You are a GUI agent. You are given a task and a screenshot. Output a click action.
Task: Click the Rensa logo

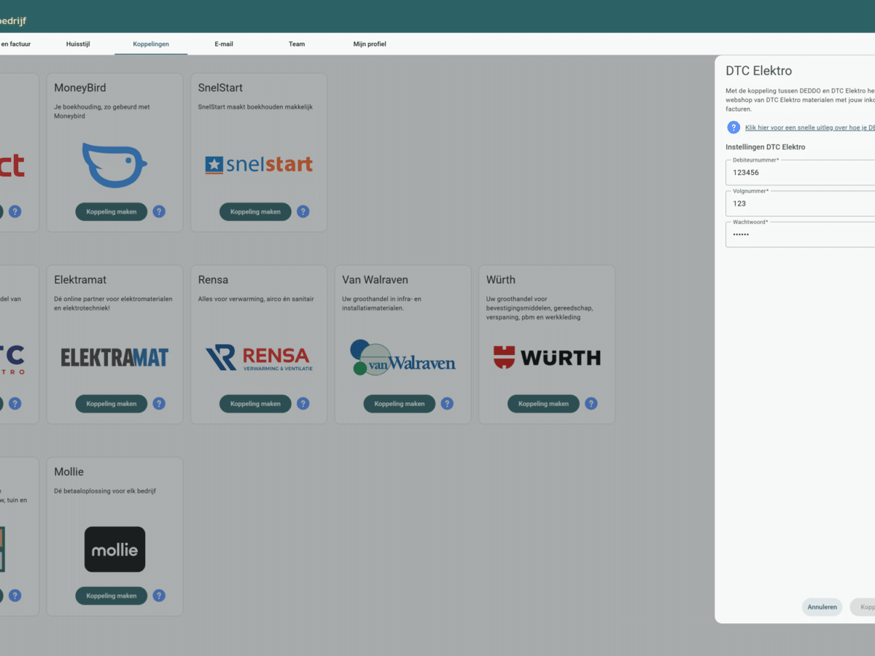pyautogui.click(x=259, y=357)
